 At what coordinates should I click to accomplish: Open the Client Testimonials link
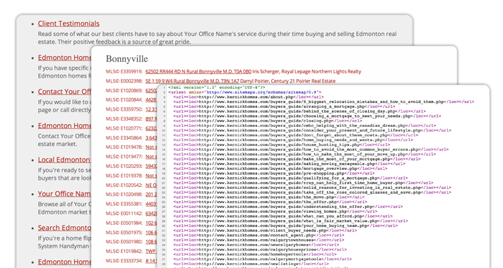pos(69,23)
